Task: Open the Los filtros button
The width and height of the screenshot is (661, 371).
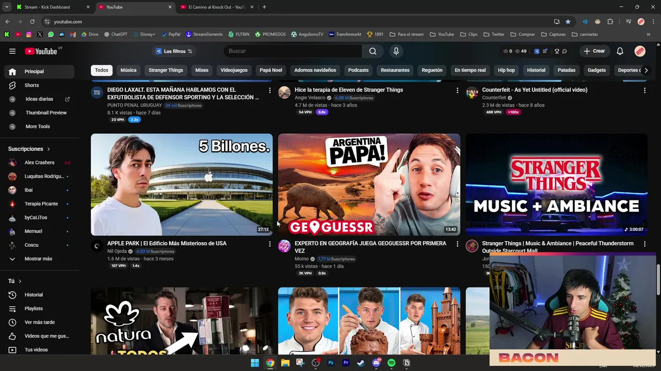Action: pyautogui.click(x=174, y=51)
